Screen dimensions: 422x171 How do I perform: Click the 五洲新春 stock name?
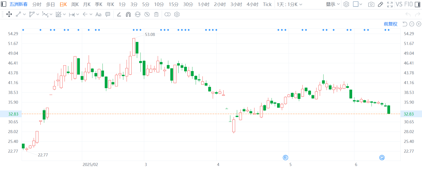click(19, 4)
